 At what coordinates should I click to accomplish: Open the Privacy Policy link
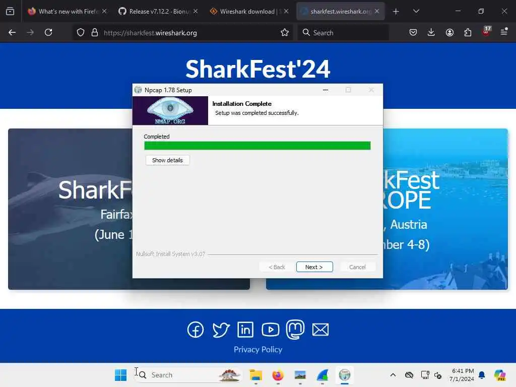point(258,349)
